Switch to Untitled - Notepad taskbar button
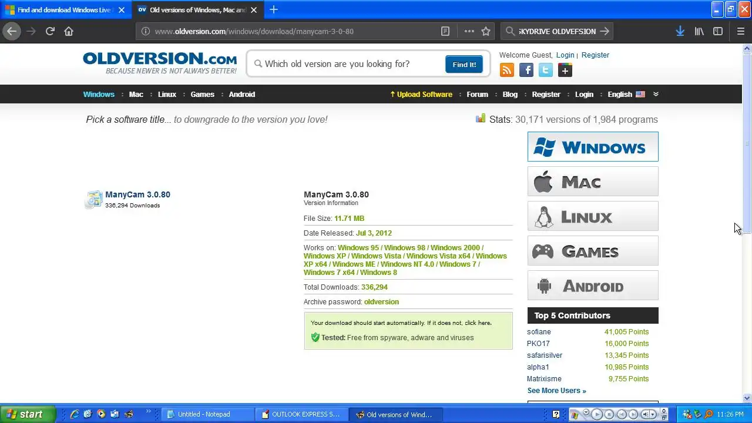The height and width of the screenshot is (423, 752). [x=208, y=414]
